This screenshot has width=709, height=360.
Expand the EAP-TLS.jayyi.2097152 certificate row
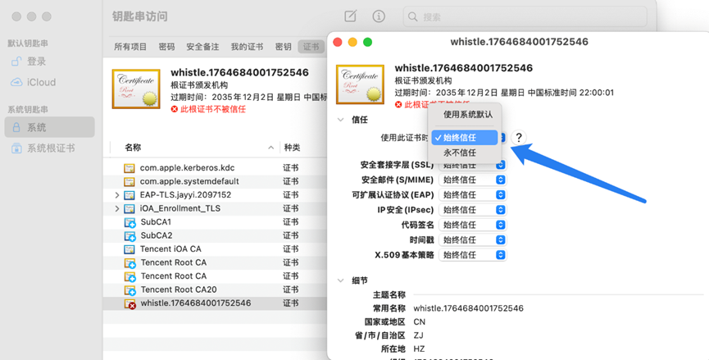tap(116, 195)
